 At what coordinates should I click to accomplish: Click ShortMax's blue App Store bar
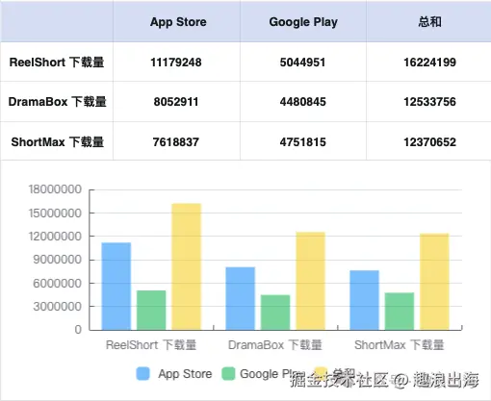point(364,300)
